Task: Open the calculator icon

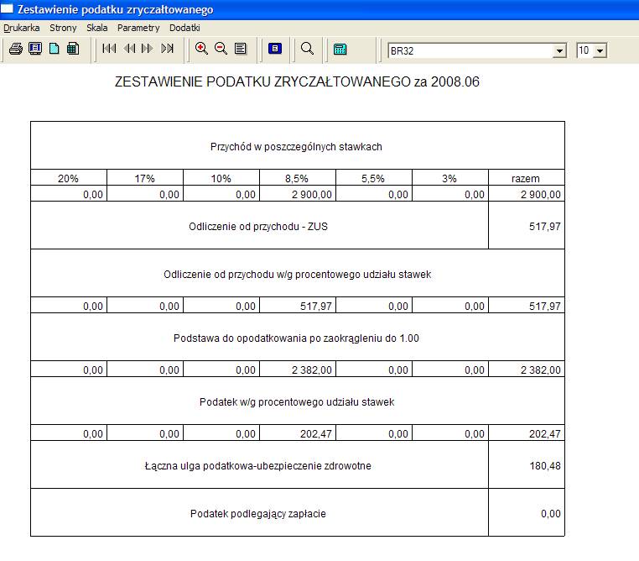Action: click(340, 49)
